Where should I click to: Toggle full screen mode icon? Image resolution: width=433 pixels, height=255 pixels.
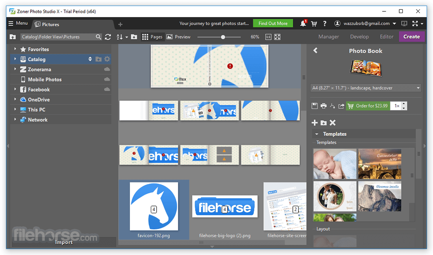click(415, 24)
